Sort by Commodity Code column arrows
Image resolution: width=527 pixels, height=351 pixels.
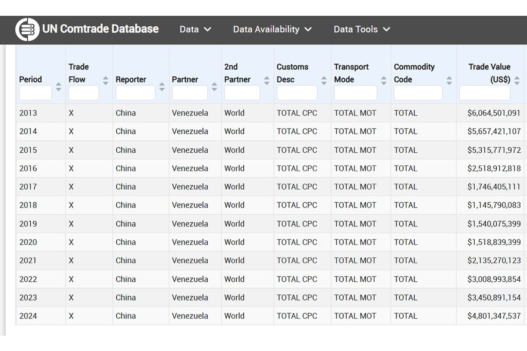[449, 80]
